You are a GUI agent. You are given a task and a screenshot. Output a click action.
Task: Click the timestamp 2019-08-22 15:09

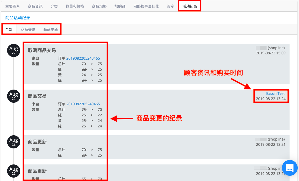(x=271, y=53)
